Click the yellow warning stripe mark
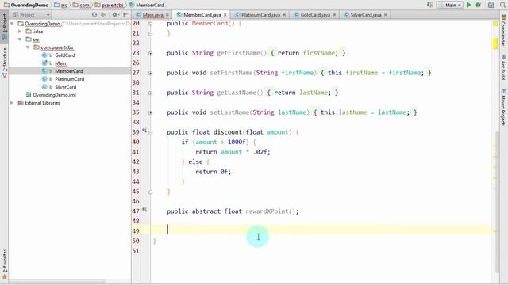The image size is (508, 285). (495, 44)
